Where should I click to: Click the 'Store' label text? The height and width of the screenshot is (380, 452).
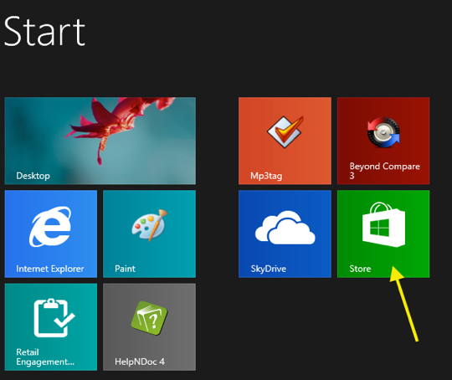pyautogui.click(x=360, y=269)
